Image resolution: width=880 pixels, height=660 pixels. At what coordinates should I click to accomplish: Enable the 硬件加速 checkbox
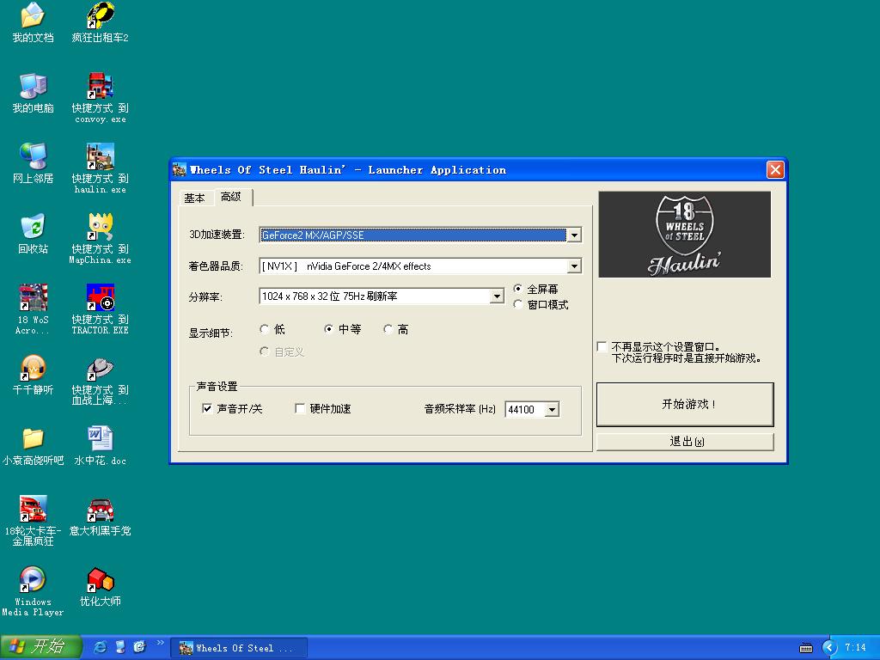pyautogui.click(x=300, y=409)
